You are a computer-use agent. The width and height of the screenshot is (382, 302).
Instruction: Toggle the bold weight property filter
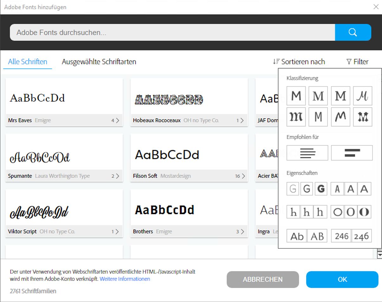click(321, 189)
